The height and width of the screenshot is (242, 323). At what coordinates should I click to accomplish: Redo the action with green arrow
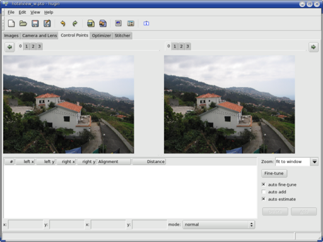click(75, 23)
